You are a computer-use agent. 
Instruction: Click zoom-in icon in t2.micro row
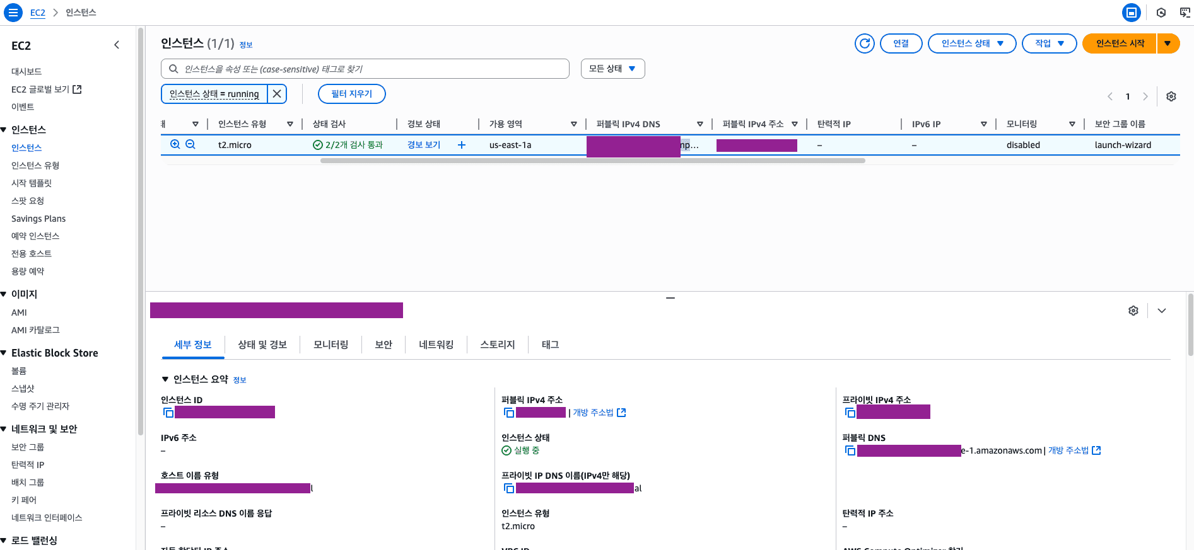click(x=175, y=144)
